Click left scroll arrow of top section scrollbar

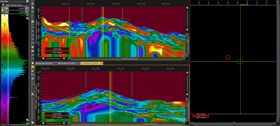(69, 58)
